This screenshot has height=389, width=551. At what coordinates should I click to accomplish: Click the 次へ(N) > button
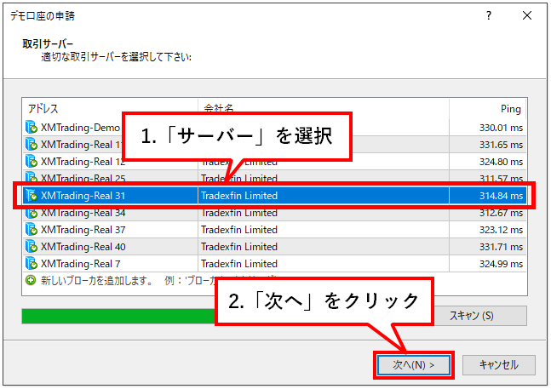click(414, 365)
